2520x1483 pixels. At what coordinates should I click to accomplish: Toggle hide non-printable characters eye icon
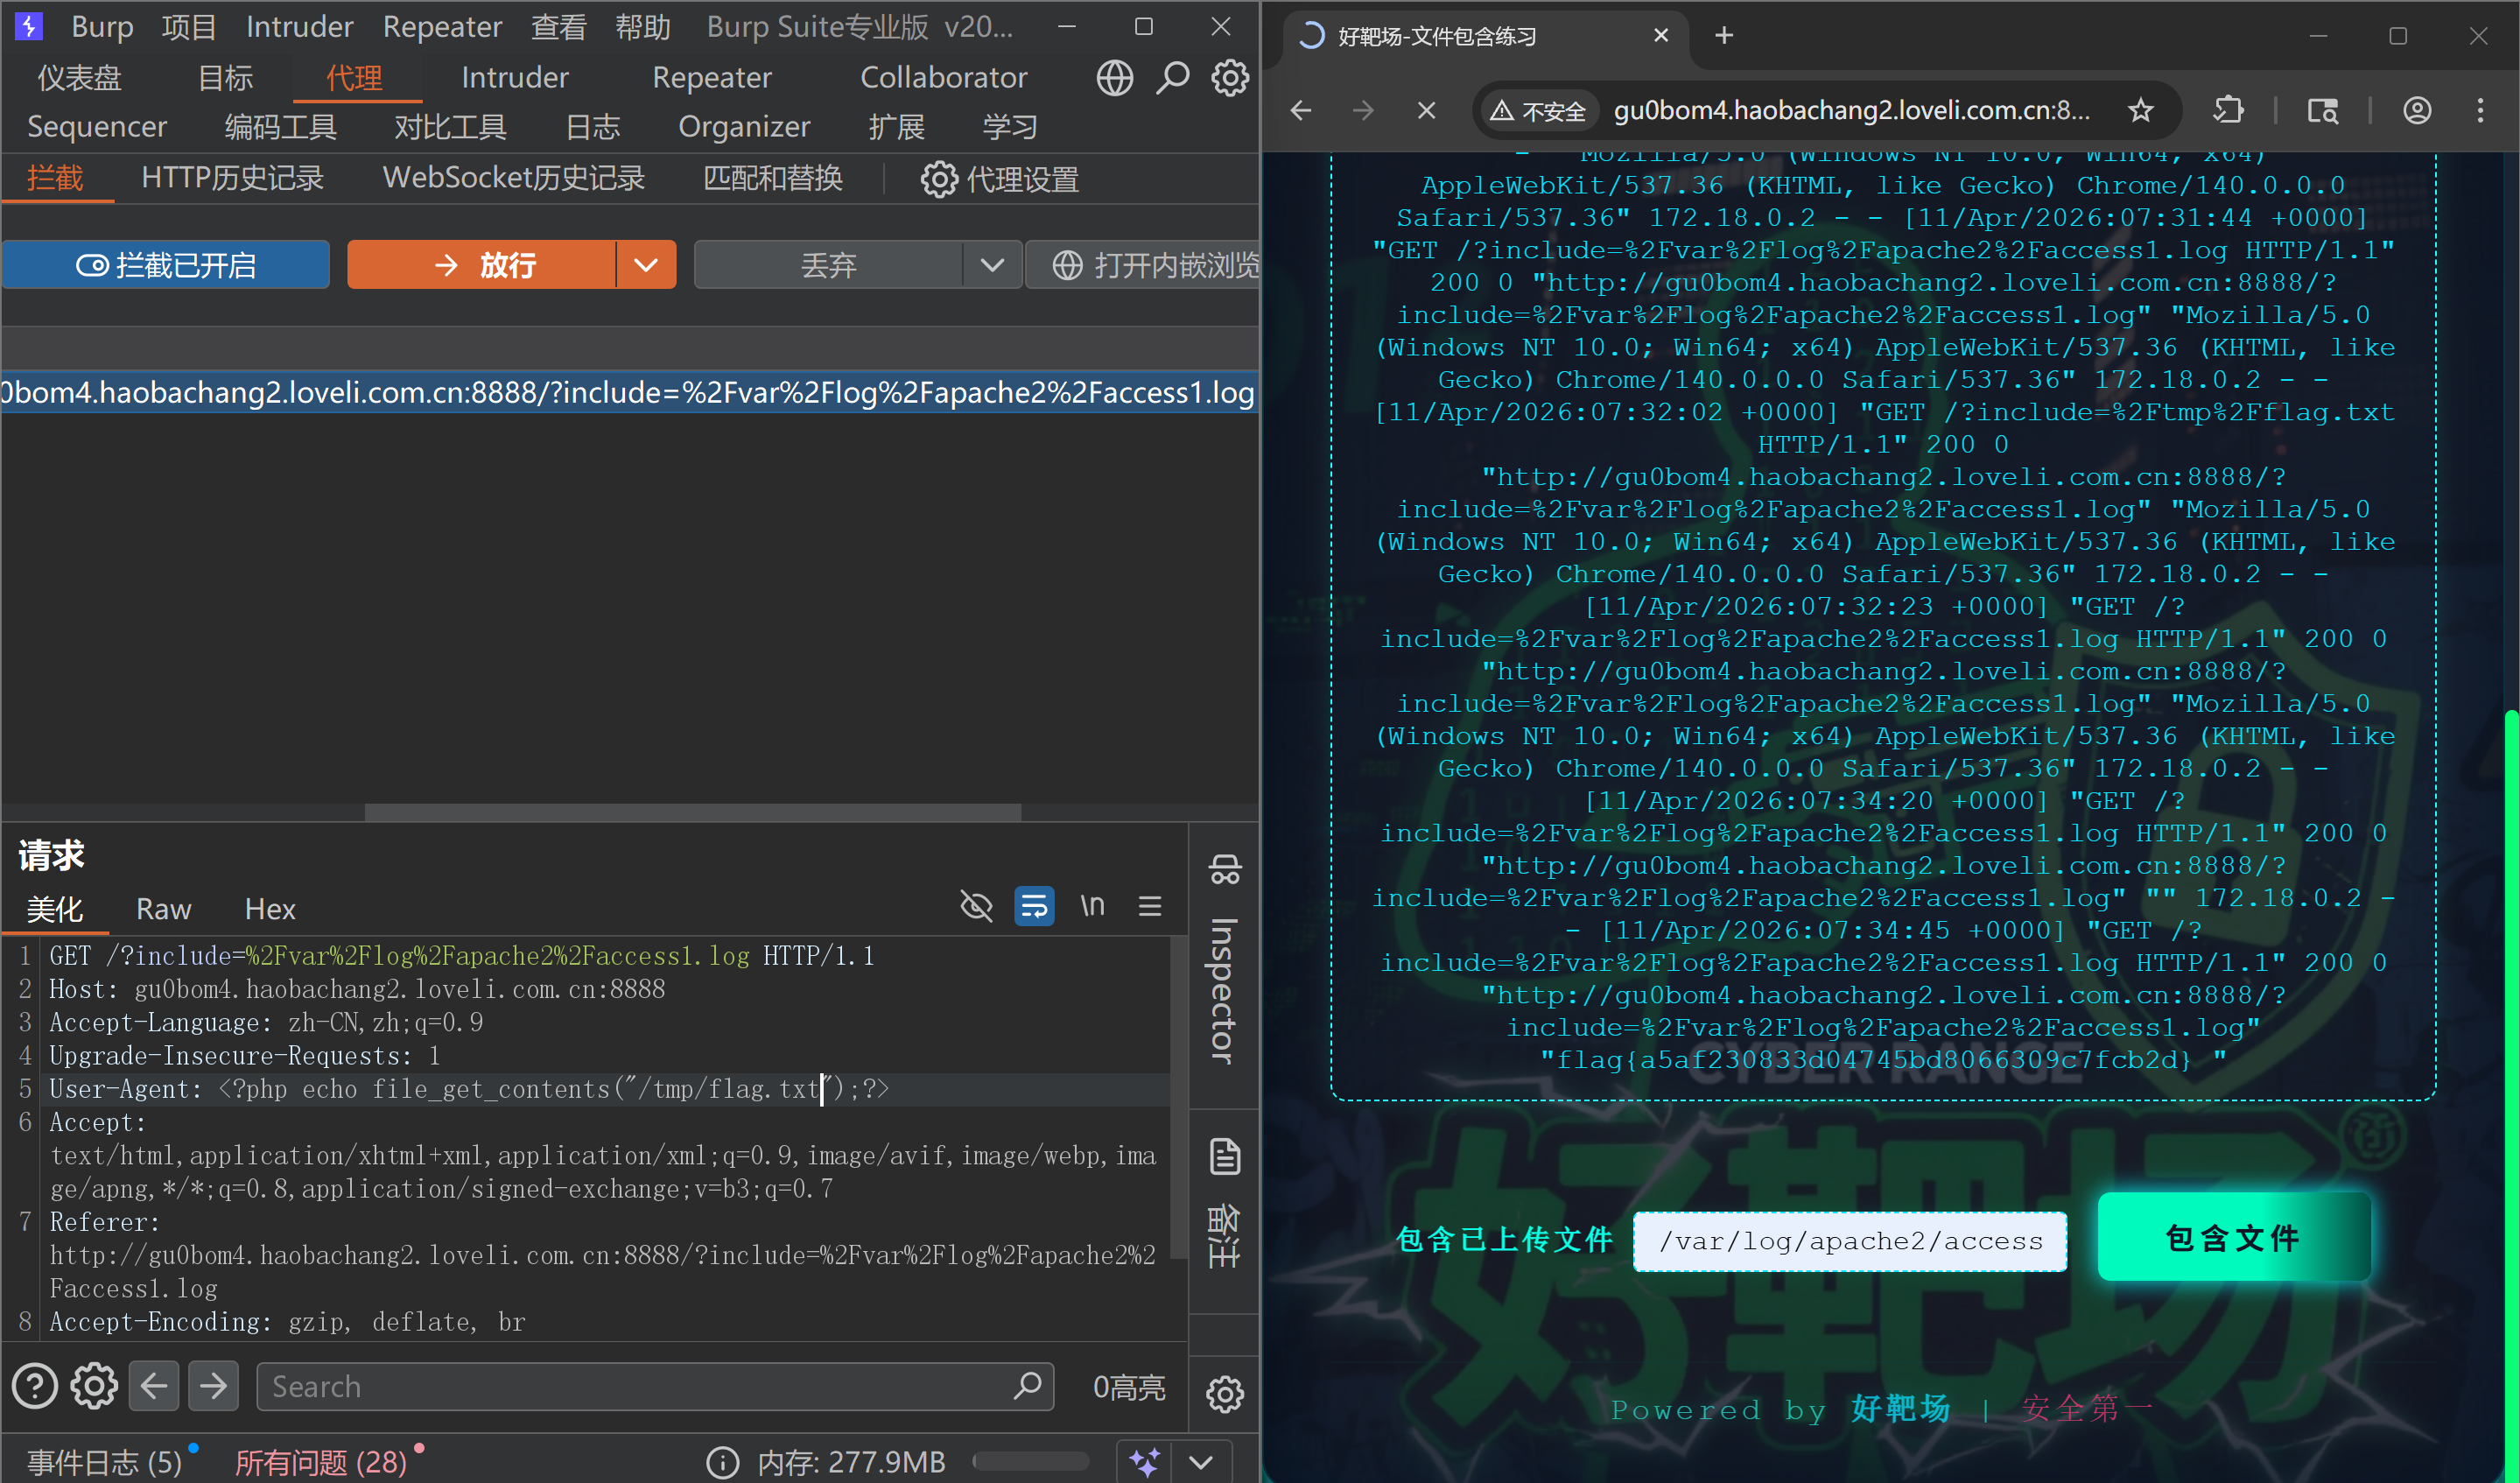[976, 906]
